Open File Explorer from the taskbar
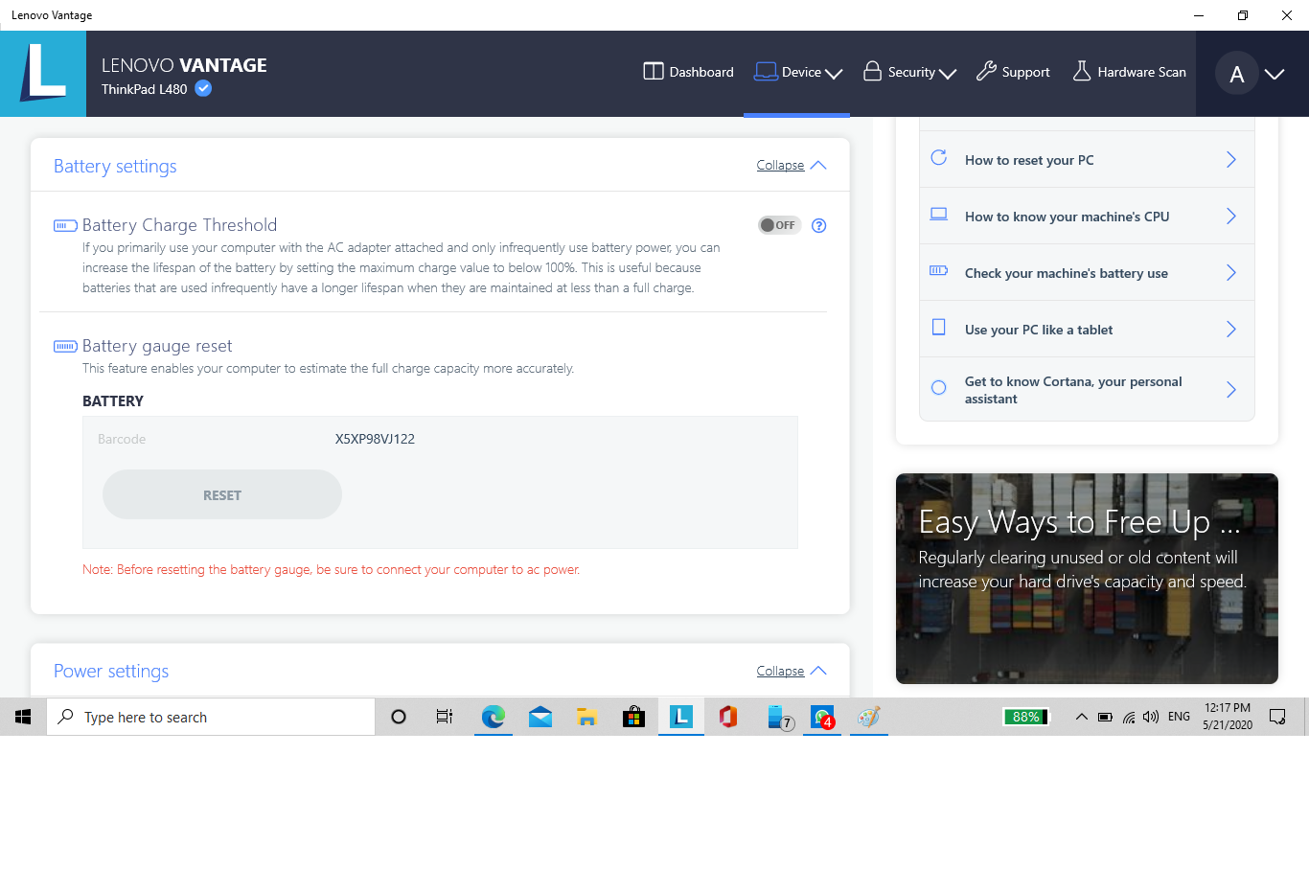This screenshot has height=869, width=1309. tap(586, 717)
